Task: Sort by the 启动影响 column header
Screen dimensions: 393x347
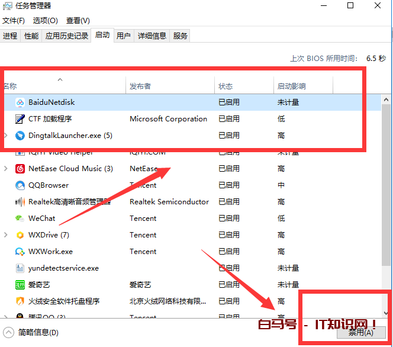Action: click(303, 86)
